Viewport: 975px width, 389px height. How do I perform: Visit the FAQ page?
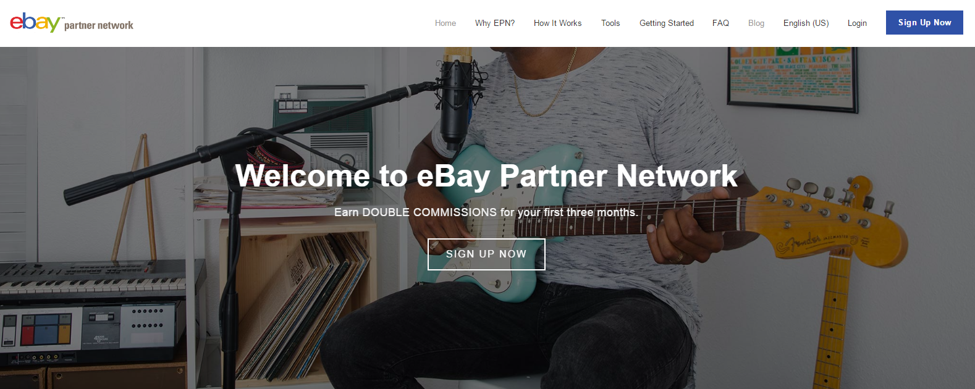point(720,23)
